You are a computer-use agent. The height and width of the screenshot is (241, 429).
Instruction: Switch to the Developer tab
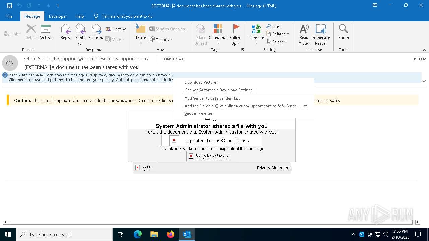[58, 16]
